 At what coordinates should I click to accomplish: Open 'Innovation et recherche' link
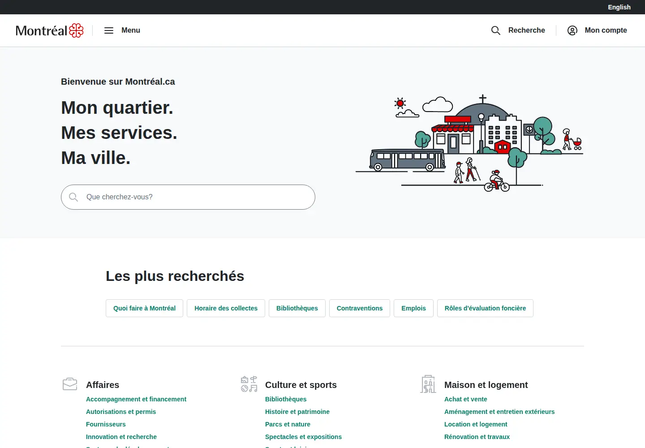(x=121, y=437)
